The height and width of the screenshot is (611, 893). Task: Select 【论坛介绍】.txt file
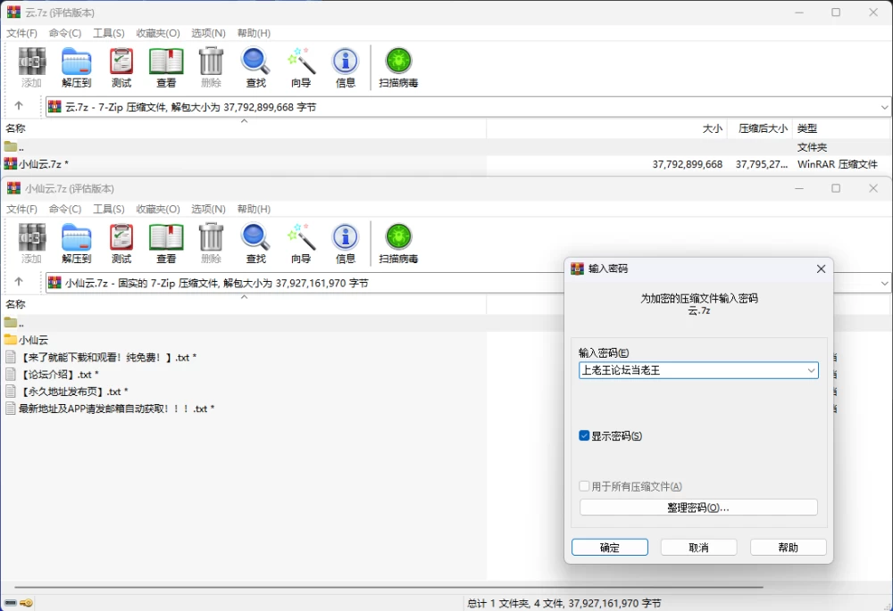[53, 375]
